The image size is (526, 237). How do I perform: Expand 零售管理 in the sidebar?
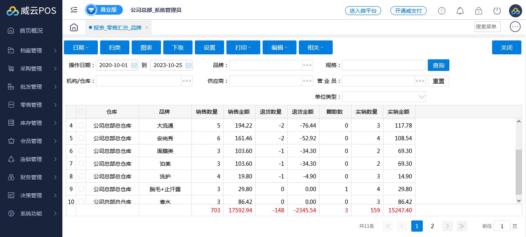pos(31,105)
